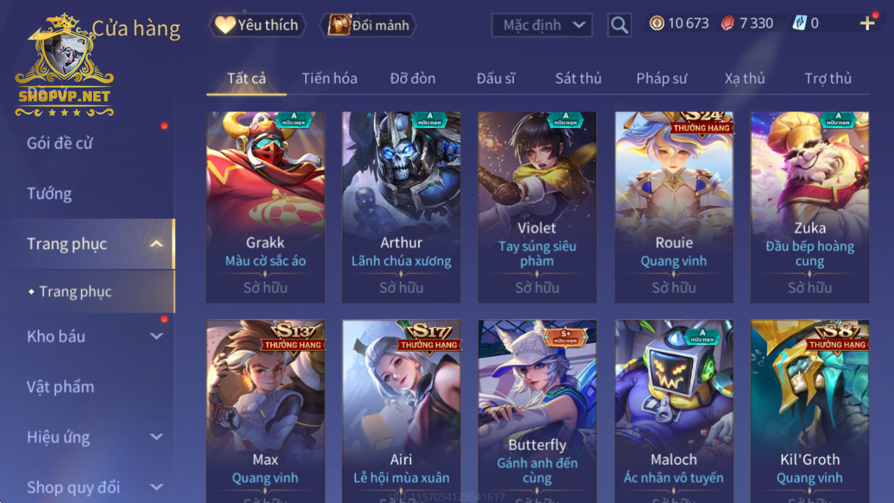This screenshot has height=503, width=894.
Task: Open Gói đề cử in sidebar
Action: [59, 143]
